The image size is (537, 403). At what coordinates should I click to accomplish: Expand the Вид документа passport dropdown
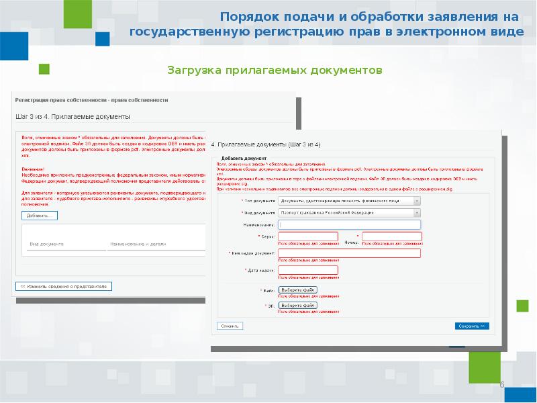(350, 212)
